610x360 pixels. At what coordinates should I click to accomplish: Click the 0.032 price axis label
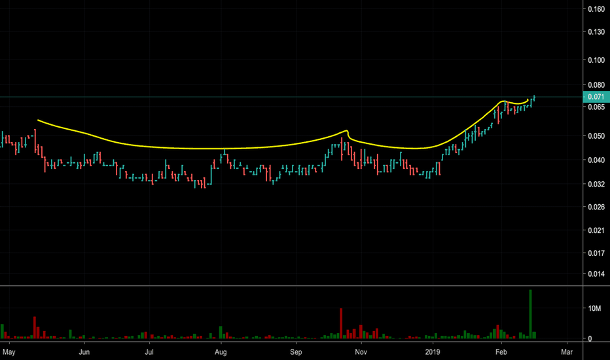pyautogui.click(x=596, y=184)
